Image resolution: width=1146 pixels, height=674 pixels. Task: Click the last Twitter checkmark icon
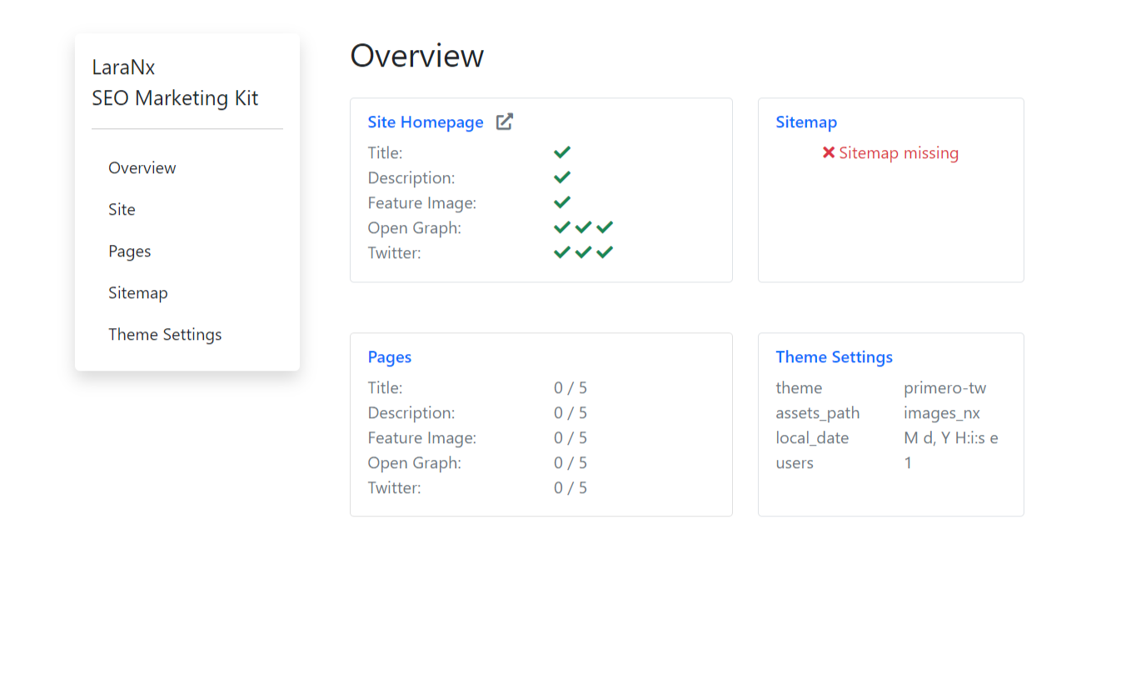coord(605,251)
